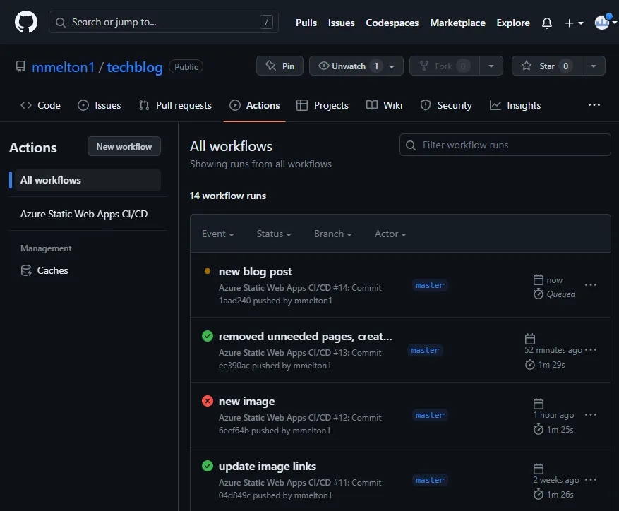Image resolution: width=619 pixels, height=511 pixels.
Task: Open ellipsis menu for new blog post run
Action: (591, 285)
